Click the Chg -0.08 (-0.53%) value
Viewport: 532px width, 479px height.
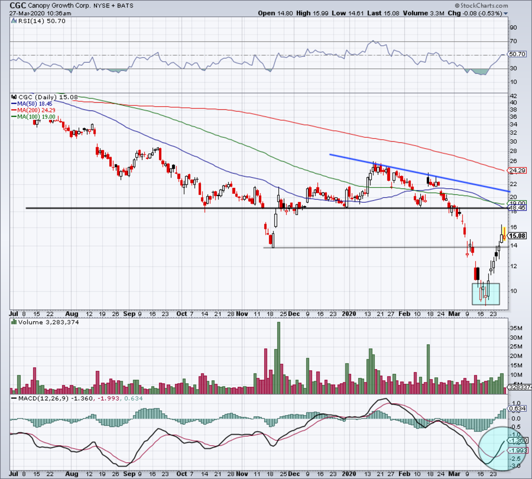pyautogui.click(x=475, y=13)
